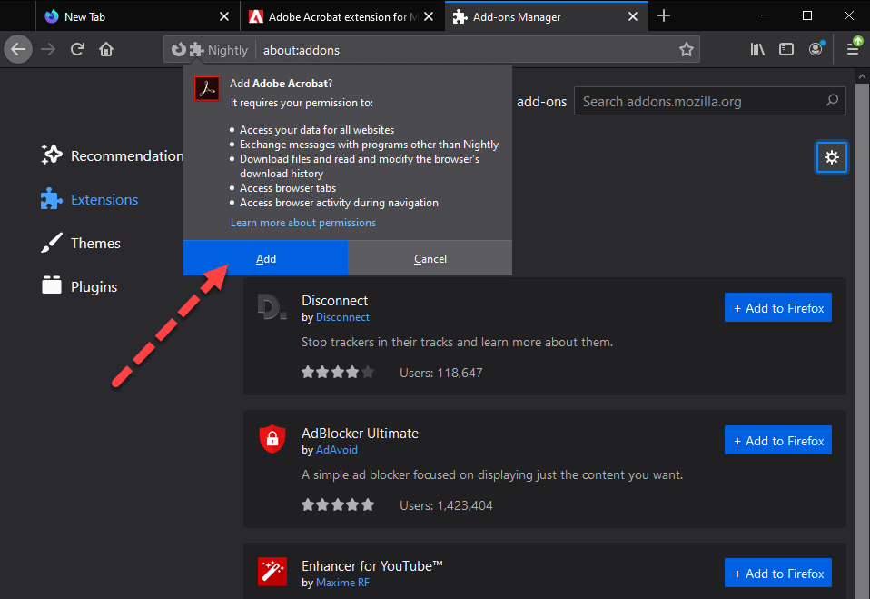
Task: Open Recommendations in sidebar
Action: coord(112,155)
